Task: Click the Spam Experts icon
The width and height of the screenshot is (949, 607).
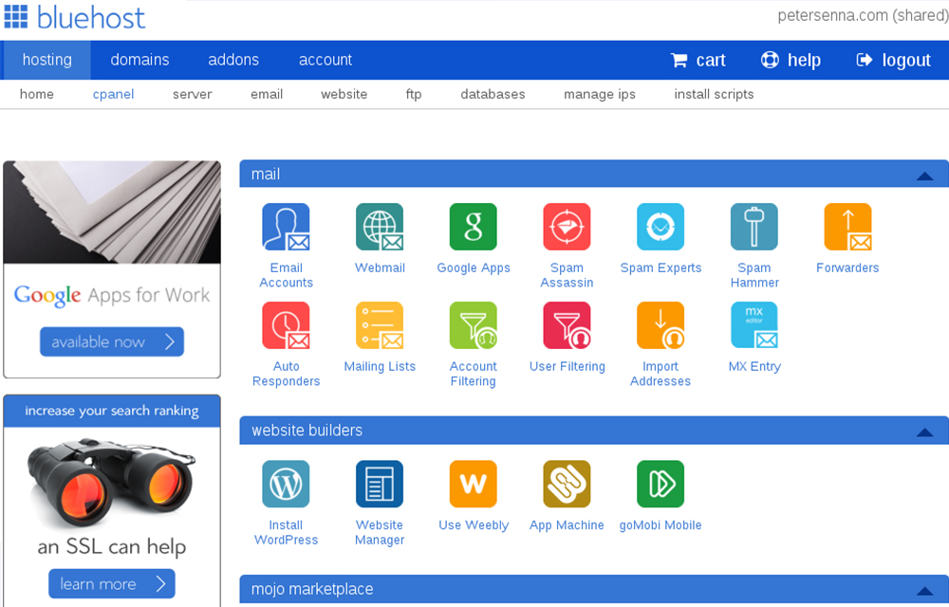Action: 661,227
